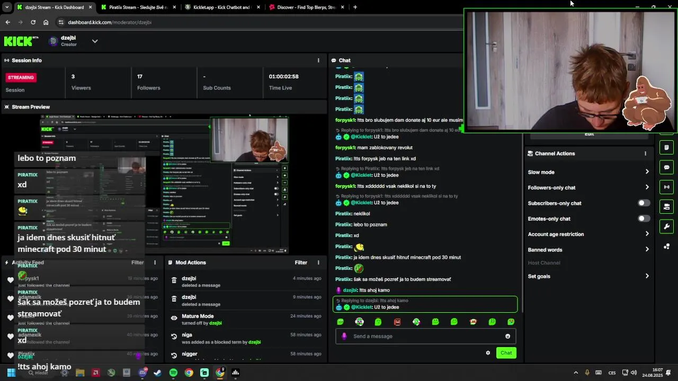This screenshot has width=678, height=381.
Task: Switch to Discover Blerps browser tab
Action: coord(306,7)
